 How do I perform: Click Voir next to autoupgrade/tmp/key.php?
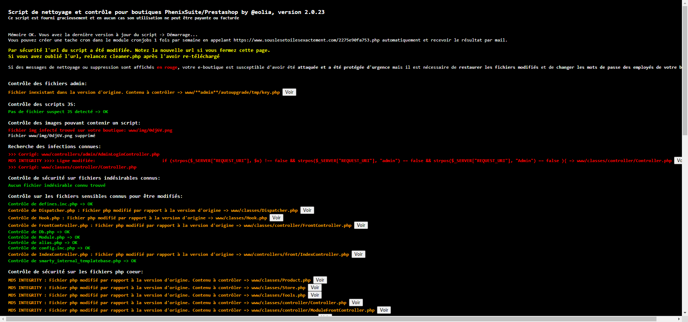[x=289, y=92]
